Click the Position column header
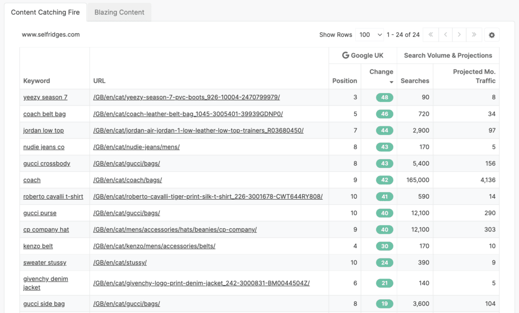 pos(345,81)
